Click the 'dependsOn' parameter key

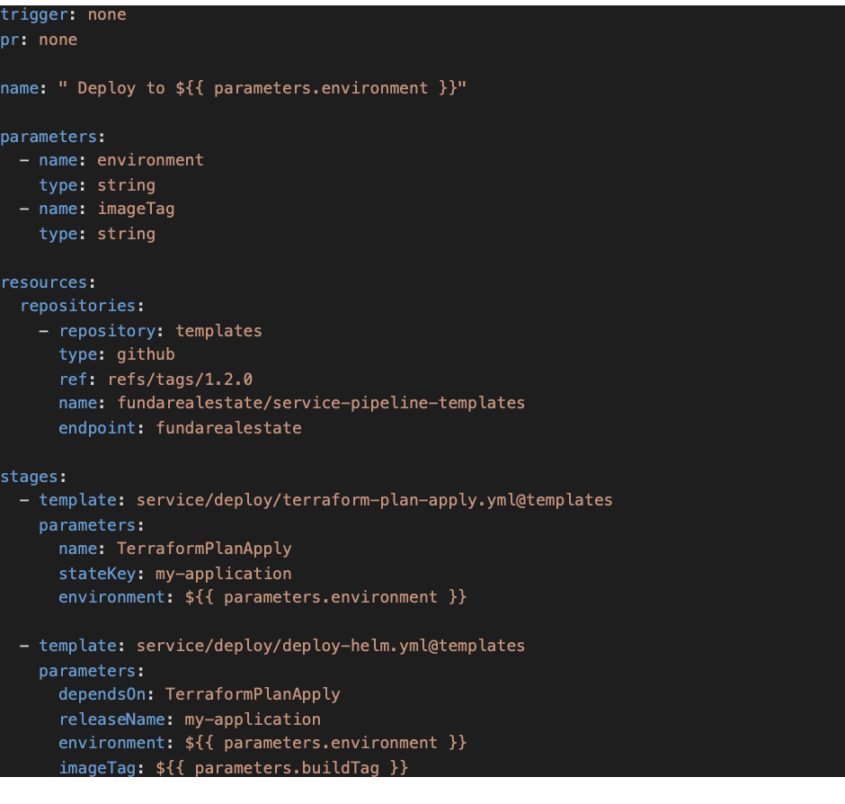point(102,694)
